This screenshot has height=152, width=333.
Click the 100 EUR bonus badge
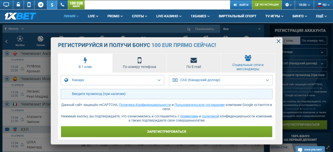click(x=76, y=5)
